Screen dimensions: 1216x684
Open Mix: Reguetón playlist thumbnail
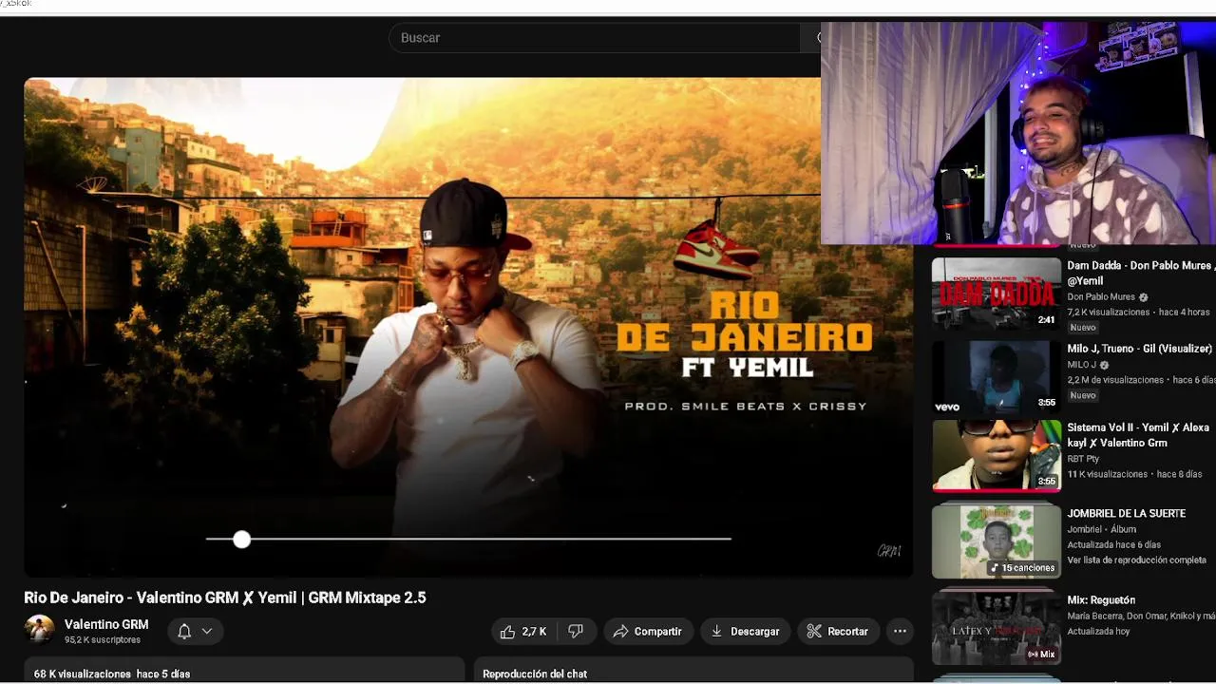click(997, 627)
